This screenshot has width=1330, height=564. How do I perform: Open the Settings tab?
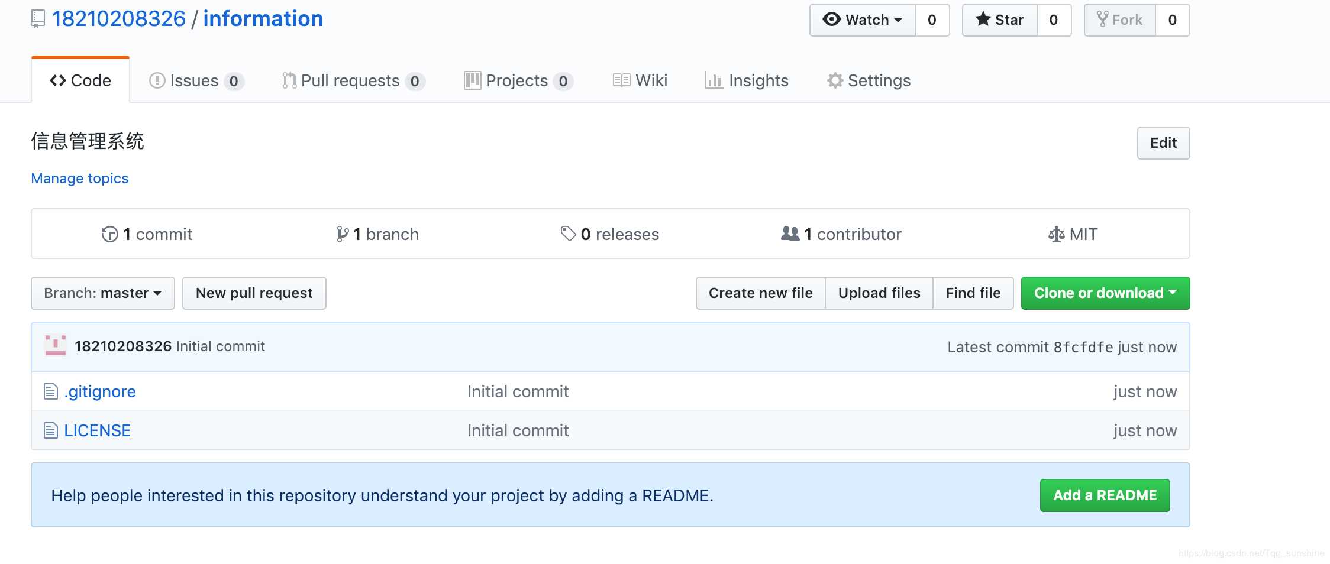[869, 80]
